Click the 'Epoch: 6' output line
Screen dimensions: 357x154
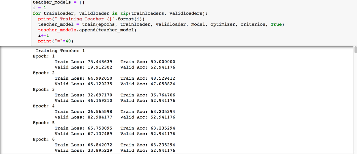44,139
